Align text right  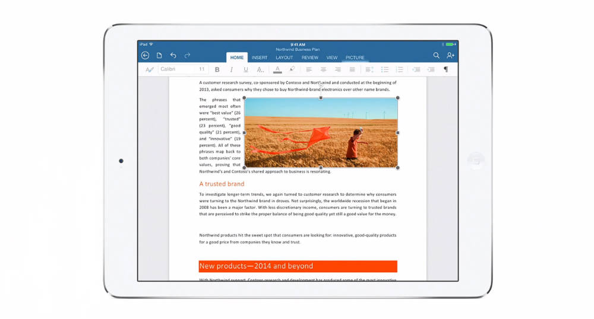coord(337,69)
